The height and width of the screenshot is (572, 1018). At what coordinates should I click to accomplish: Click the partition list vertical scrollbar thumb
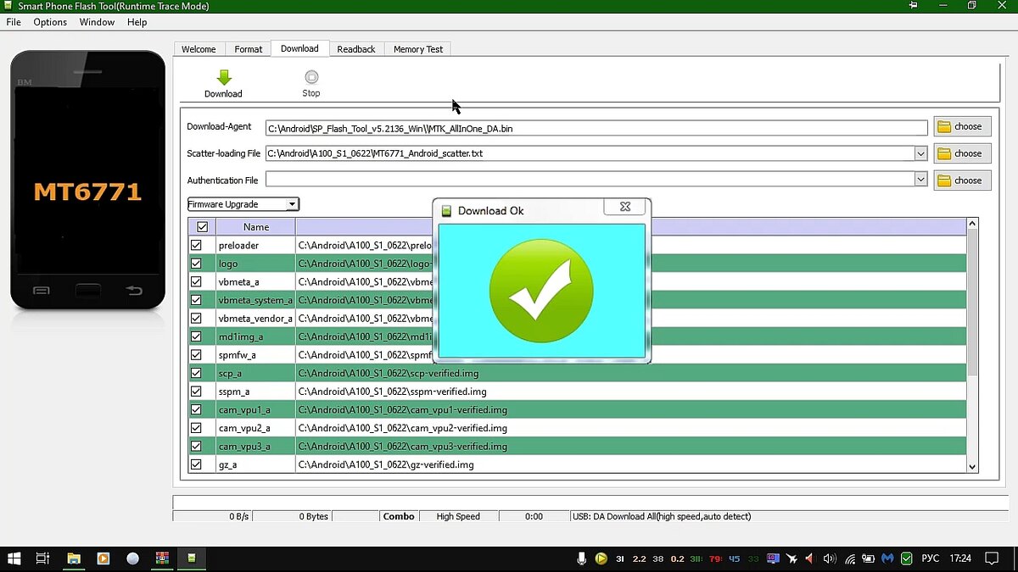(x=972, y=303)
